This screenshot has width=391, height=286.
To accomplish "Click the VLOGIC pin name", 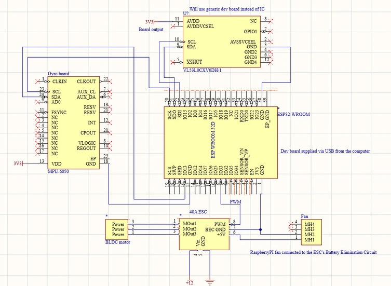I will click(x=87, y=143).
